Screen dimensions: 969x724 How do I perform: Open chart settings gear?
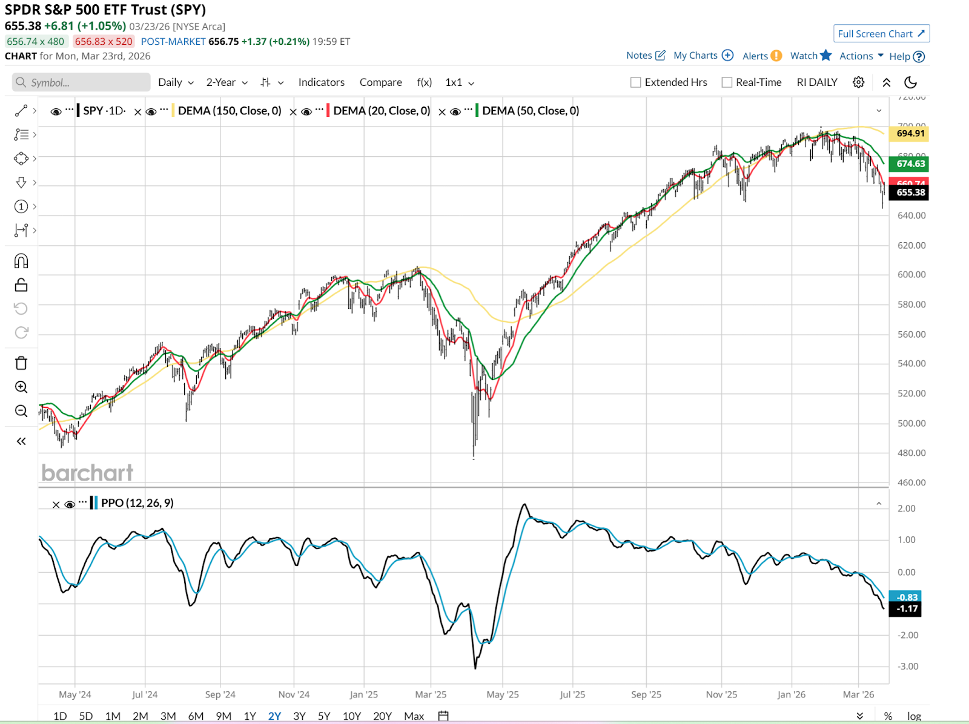pos(858,82)
